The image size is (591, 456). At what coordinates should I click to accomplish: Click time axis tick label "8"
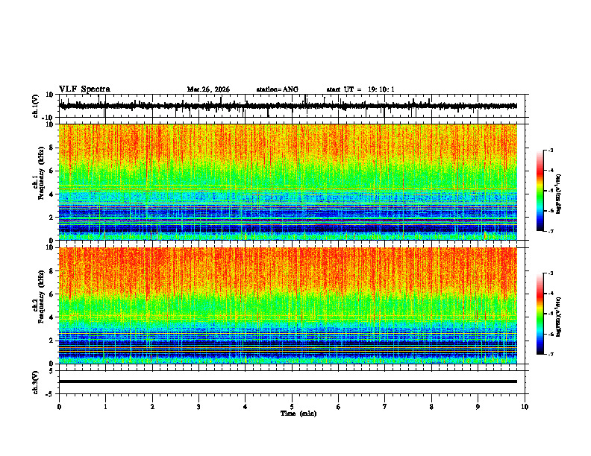431,407
